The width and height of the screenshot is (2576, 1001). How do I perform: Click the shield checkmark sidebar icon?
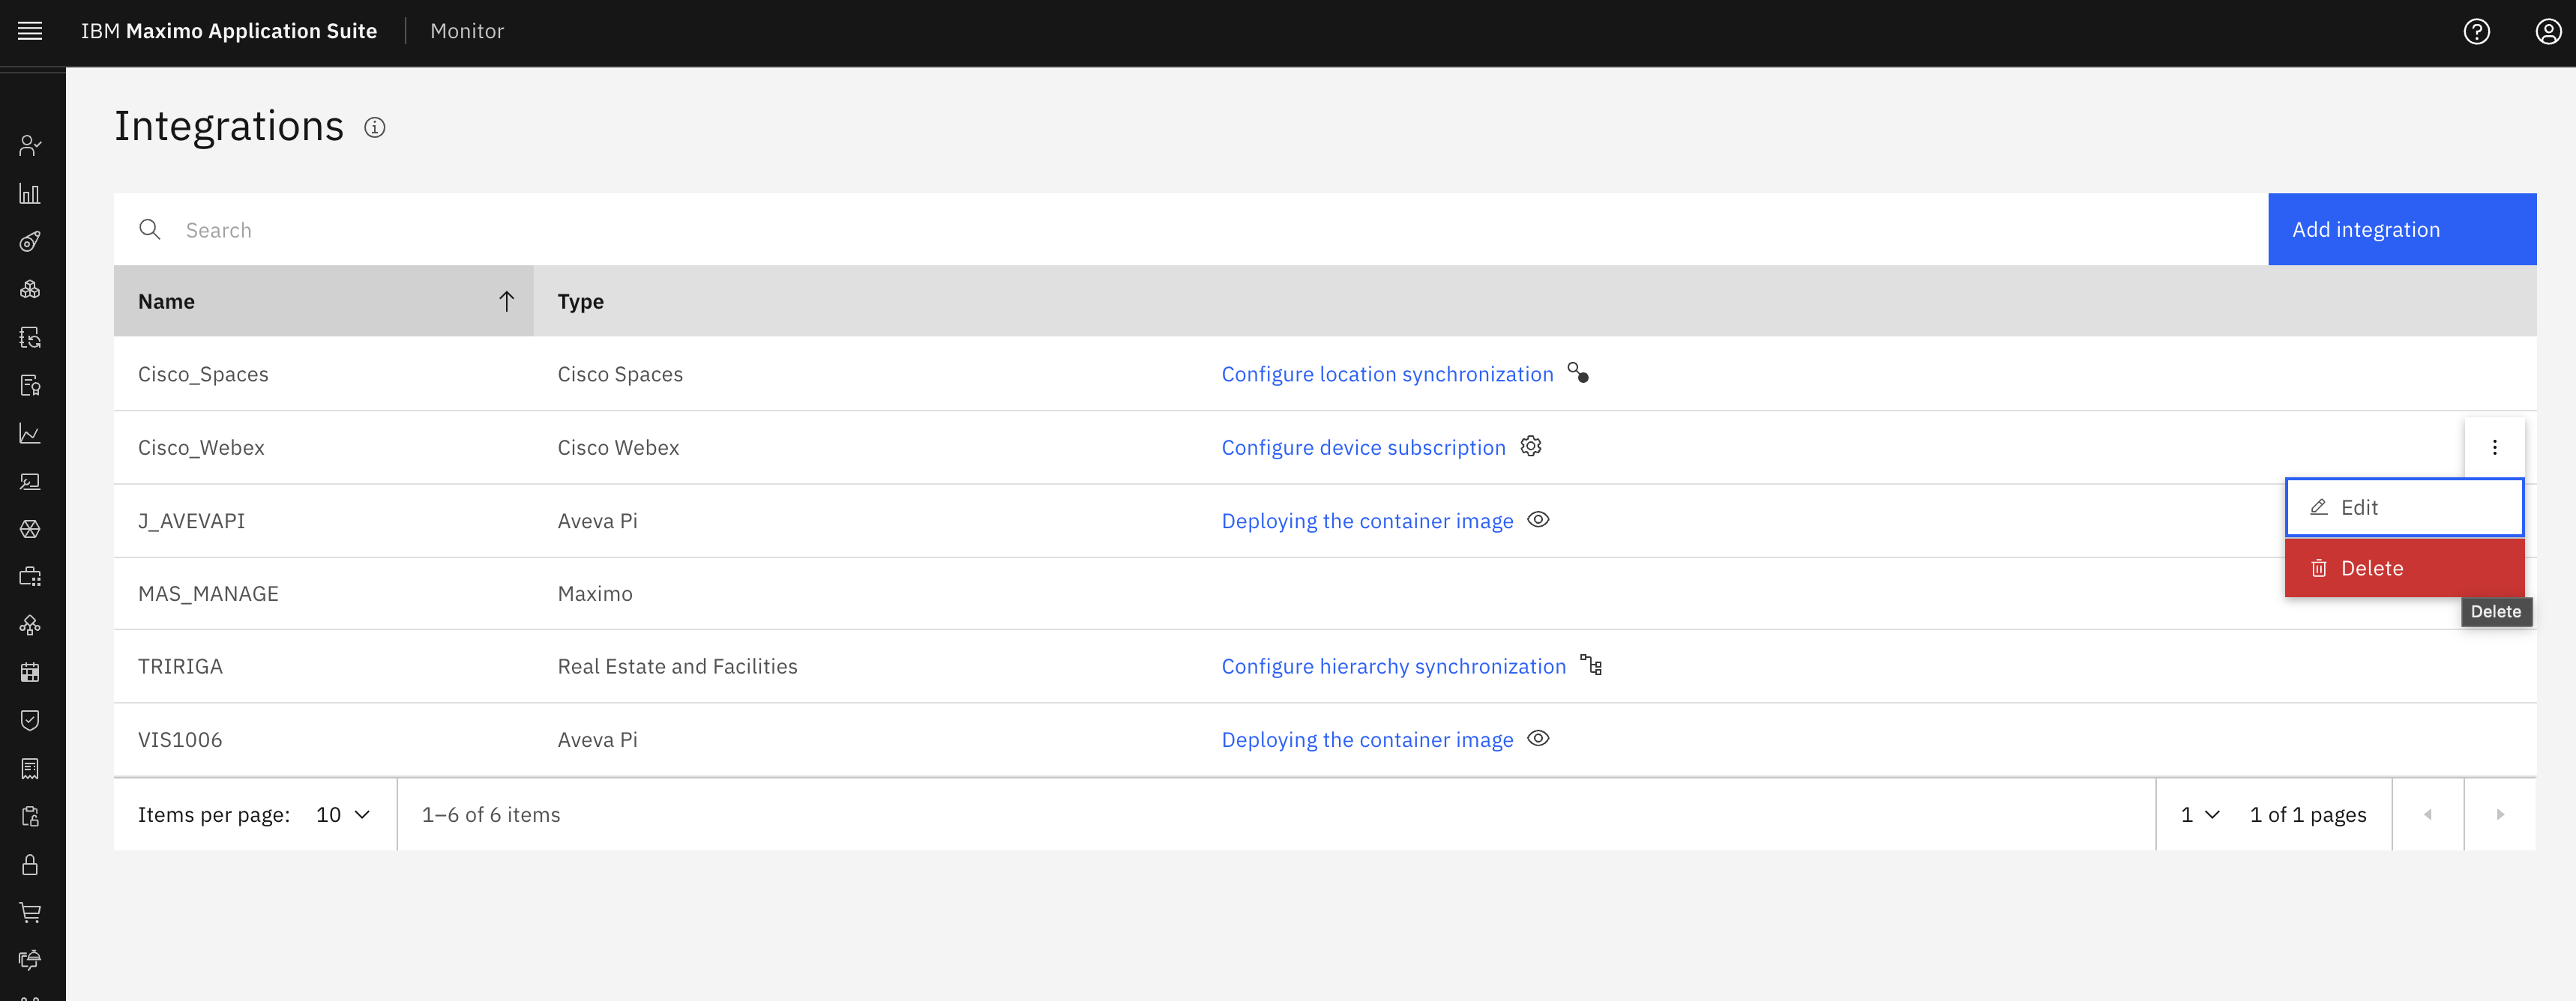(x=30, y=722)
